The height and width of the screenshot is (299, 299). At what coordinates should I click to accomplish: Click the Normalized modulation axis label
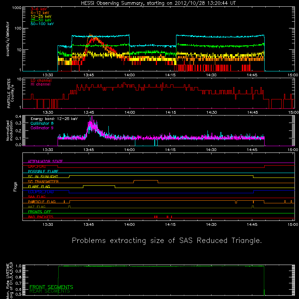pos(9,130)
